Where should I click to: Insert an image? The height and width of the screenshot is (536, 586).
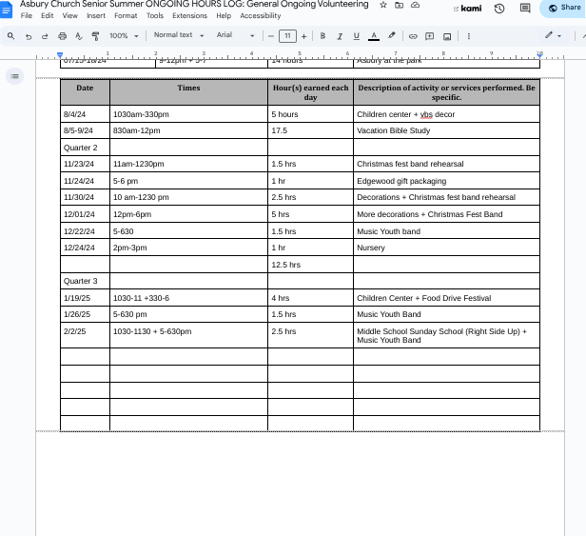coord(447,36)
